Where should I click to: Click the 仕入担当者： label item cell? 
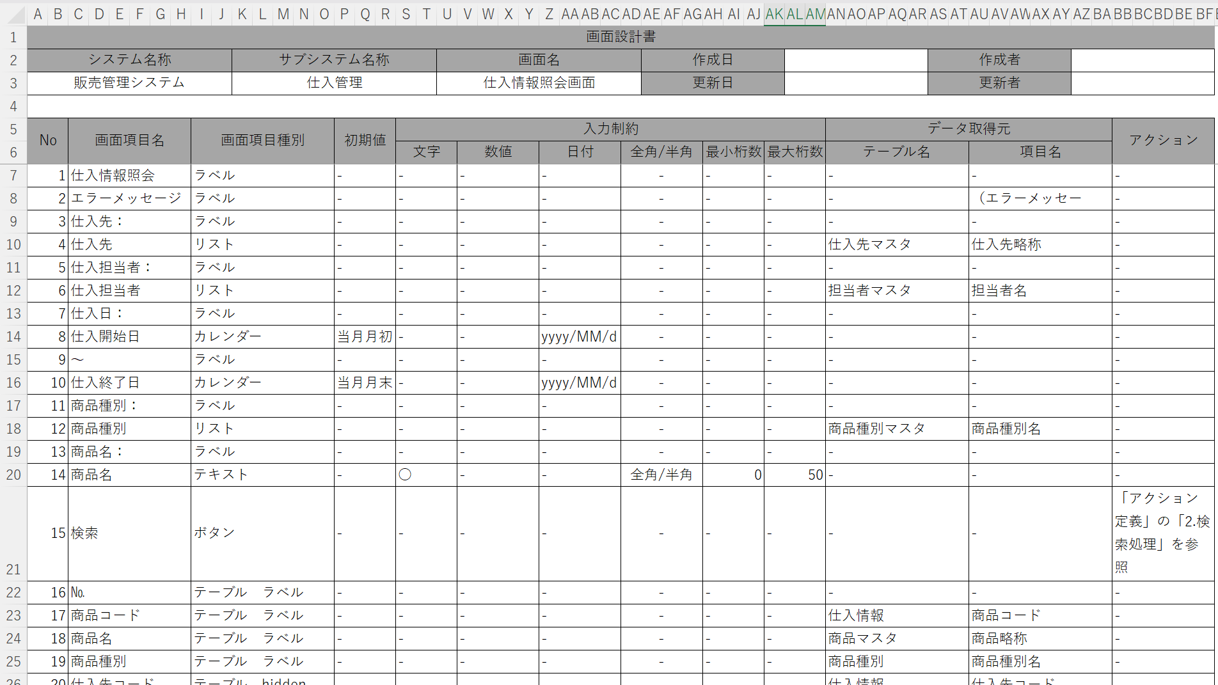click(x=130, y=267)
